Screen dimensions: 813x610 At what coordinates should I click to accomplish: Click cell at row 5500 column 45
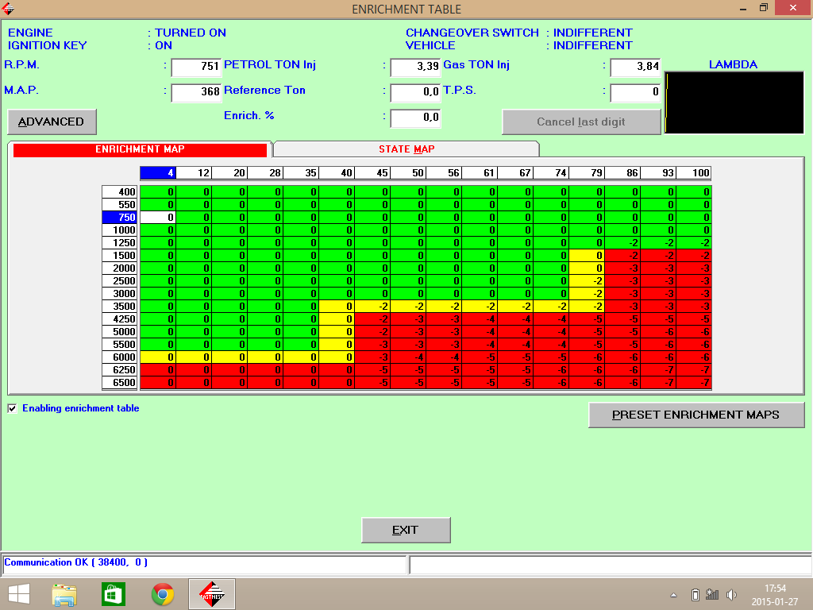tap(372, 345)
